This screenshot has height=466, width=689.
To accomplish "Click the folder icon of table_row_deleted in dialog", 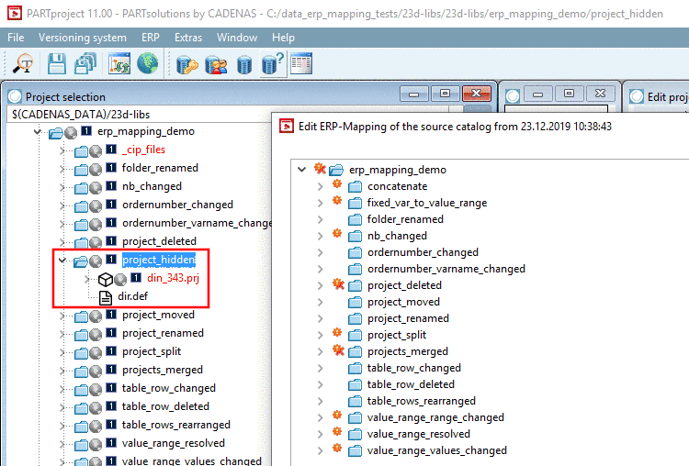I will pos(355,385).
